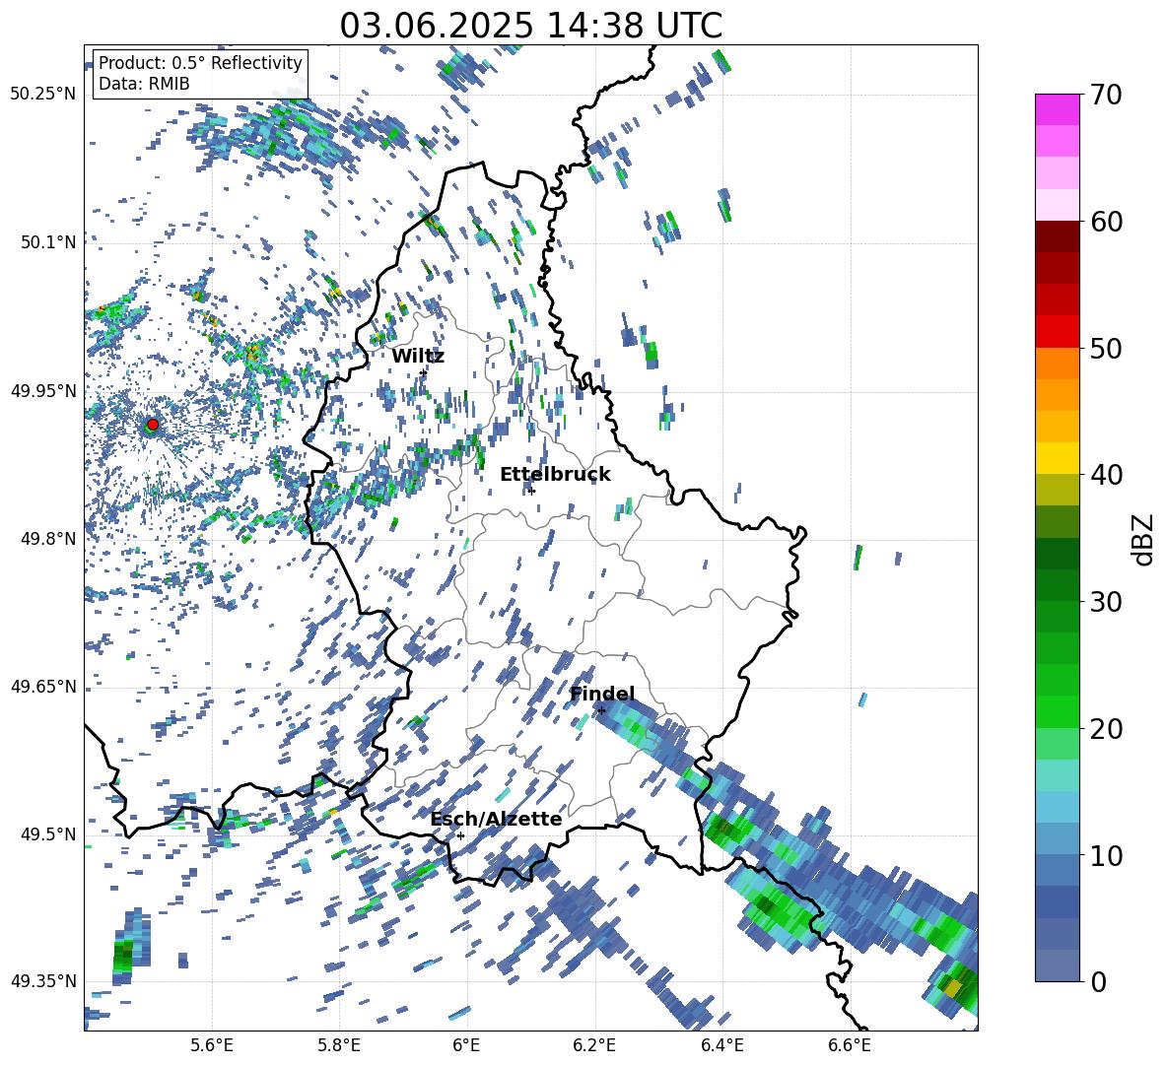1167x1065 pixels.
Task: Click the red radar site marker
Action: pos(153,425)
